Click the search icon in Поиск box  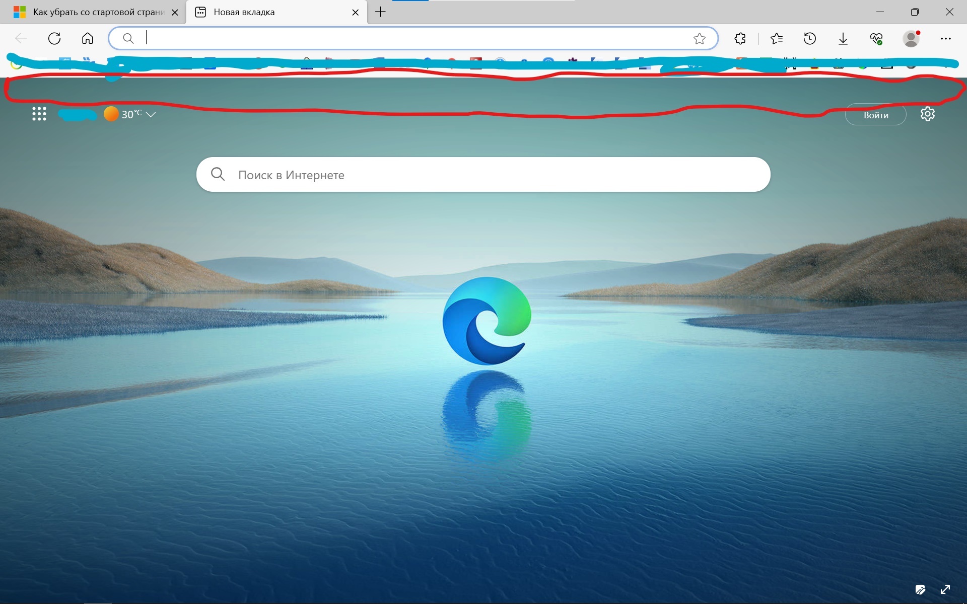(218, 174)
